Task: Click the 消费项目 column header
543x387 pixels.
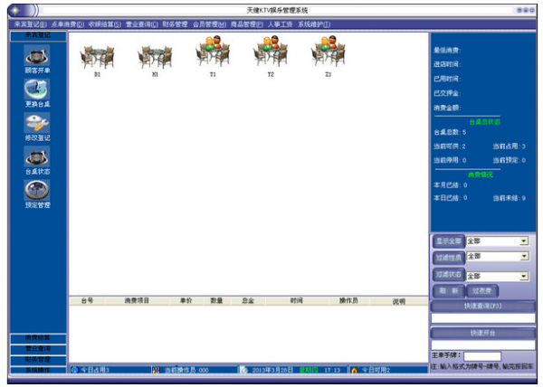Action: point(138,301)
